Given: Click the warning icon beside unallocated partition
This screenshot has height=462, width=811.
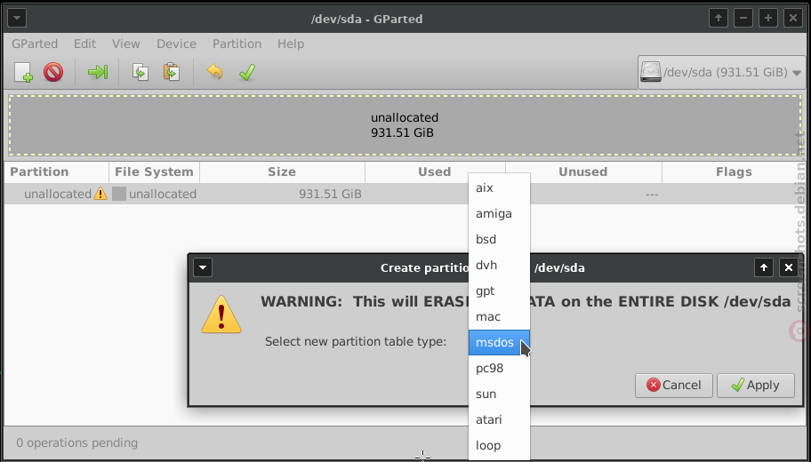Looking at the screenshot, I should coord(100,194).
